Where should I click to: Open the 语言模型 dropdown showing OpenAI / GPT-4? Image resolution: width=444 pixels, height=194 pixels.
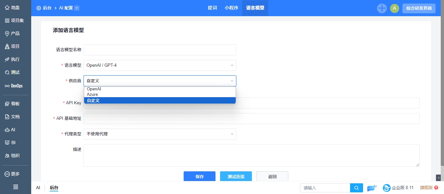pyautogui.click(x=160, y=65)
